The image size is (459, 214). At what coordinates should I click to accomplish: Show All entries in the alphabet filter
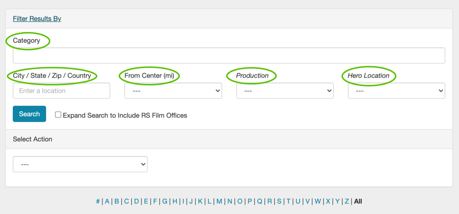358,201
